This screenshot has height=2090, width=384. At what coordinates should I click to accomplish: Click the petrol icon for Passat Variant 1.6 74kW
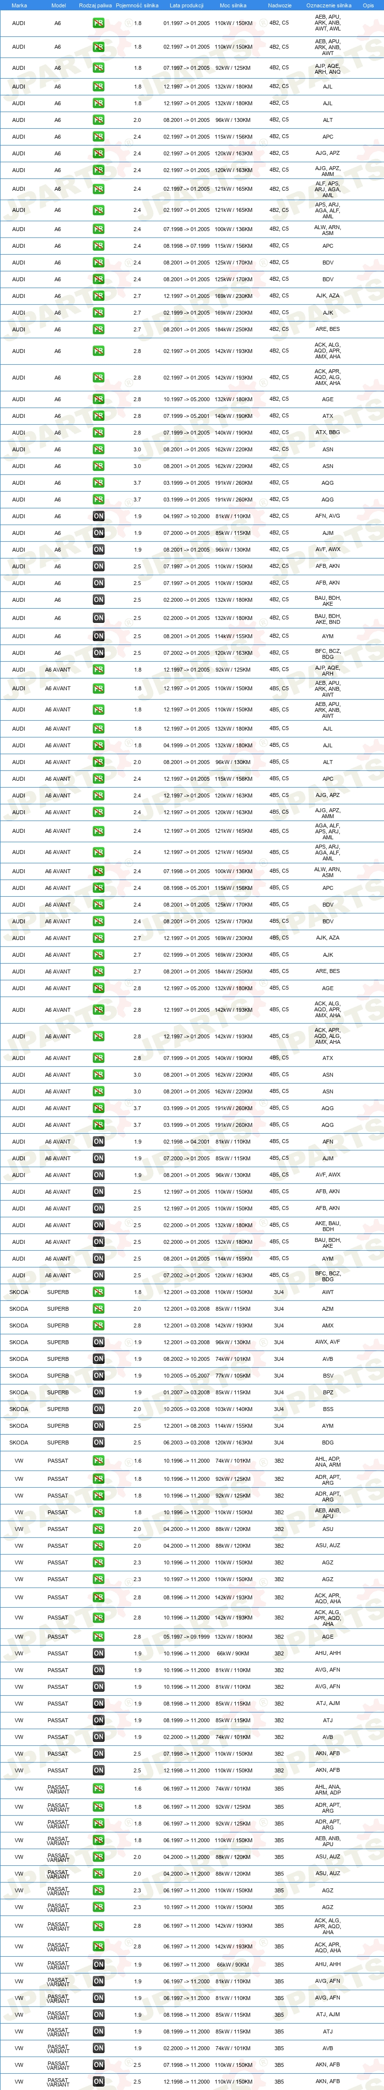pos(98,1789)
